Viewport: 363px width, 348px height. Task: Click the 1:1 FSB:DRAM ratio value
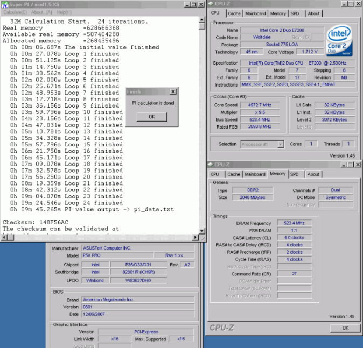(x=294, y=231)
